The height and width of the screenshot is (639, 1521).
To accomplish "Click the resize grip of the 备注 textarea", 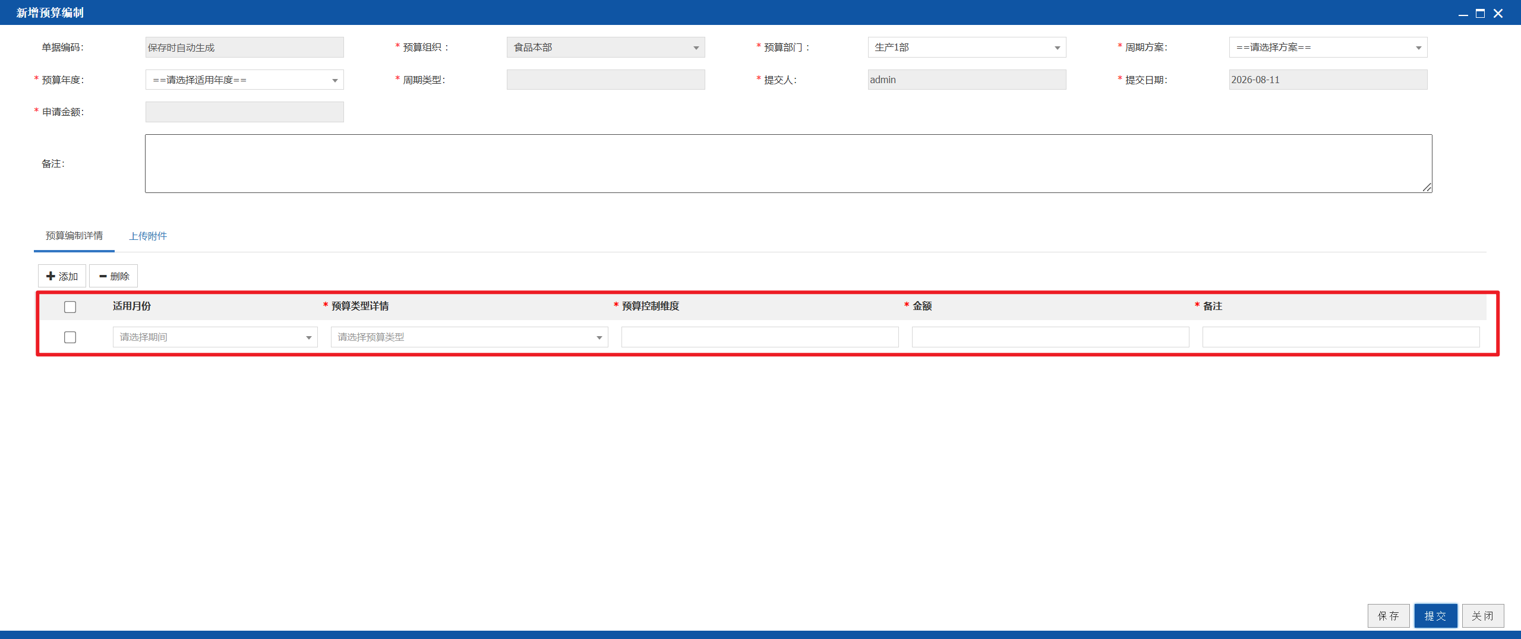I will (1427, 187).
